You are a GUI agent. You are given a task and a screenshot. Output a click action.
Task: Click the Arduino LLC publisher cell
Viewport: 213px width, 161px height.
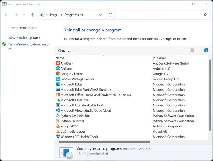161,69
